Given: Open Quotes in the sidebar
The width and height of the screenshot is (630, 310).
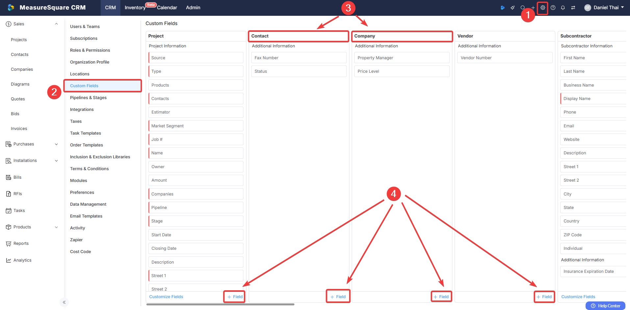Looking at the screenshot, I should pos(18,99).
